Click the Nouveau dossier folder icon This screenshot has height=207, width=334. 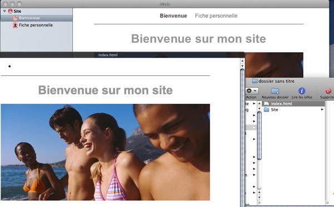click(275, 91)
